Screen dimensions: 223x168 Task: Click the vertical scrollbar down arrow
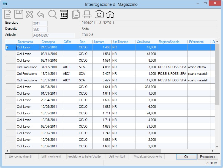click(217, 146)
